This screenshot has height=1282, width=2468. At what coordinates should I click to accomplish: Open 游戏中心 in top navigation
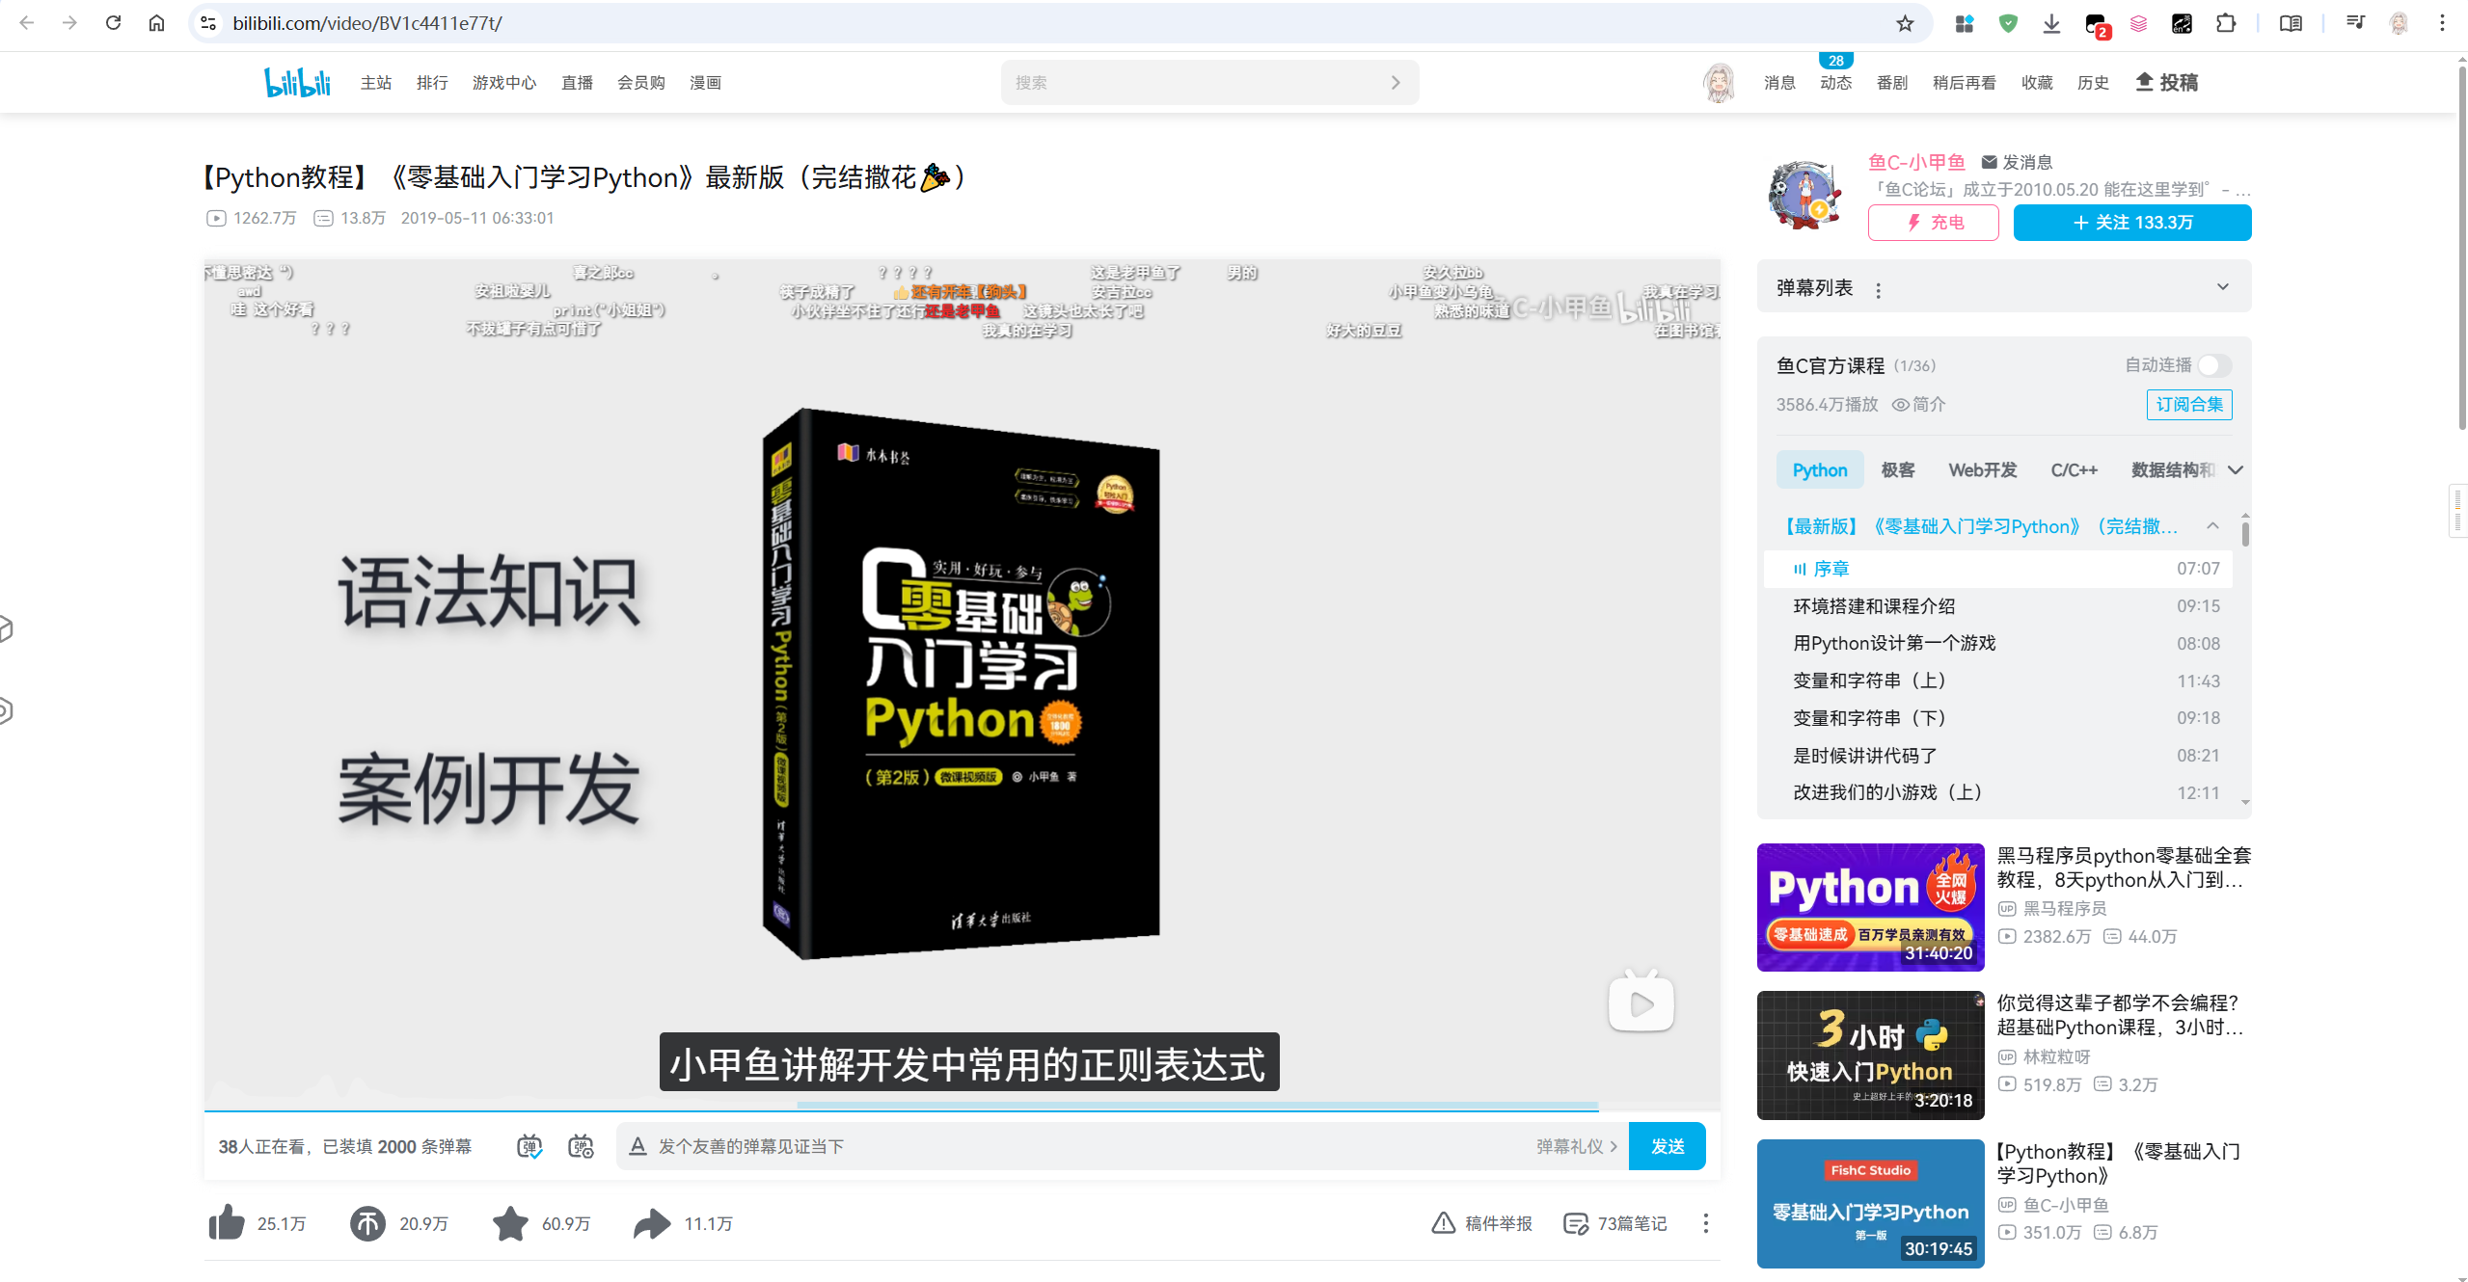pyautogui.click(x=503, y=83)
